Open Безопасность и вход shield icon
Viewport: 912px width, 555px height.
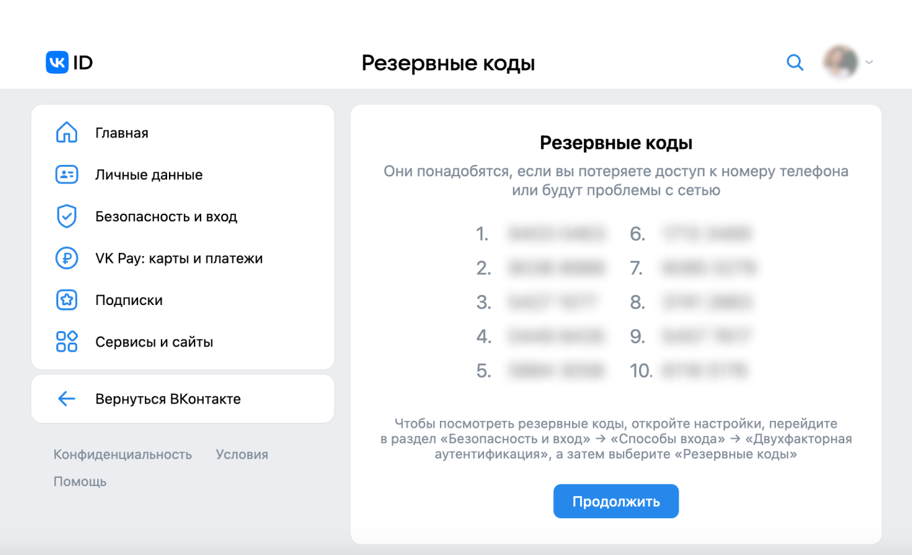[66, 216]
